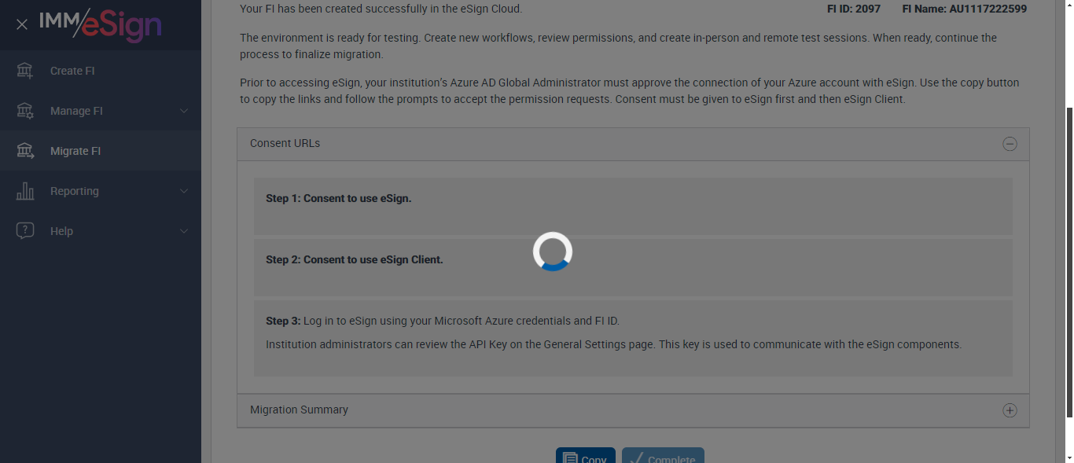Expand the Help chevron
The width and height of the screenshot is (1074, 463).
click(184, 231)
